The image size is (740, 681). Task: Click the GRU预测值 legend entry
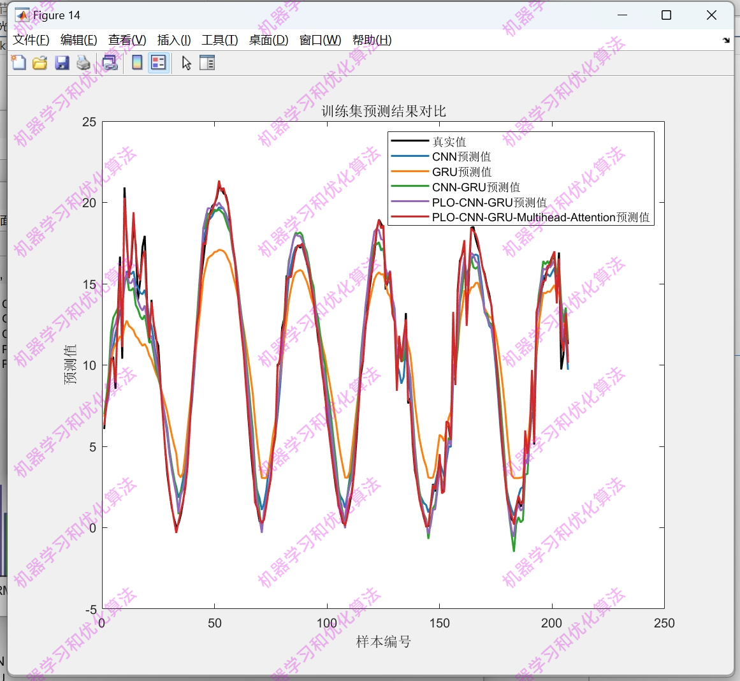(x=461, y=172)
